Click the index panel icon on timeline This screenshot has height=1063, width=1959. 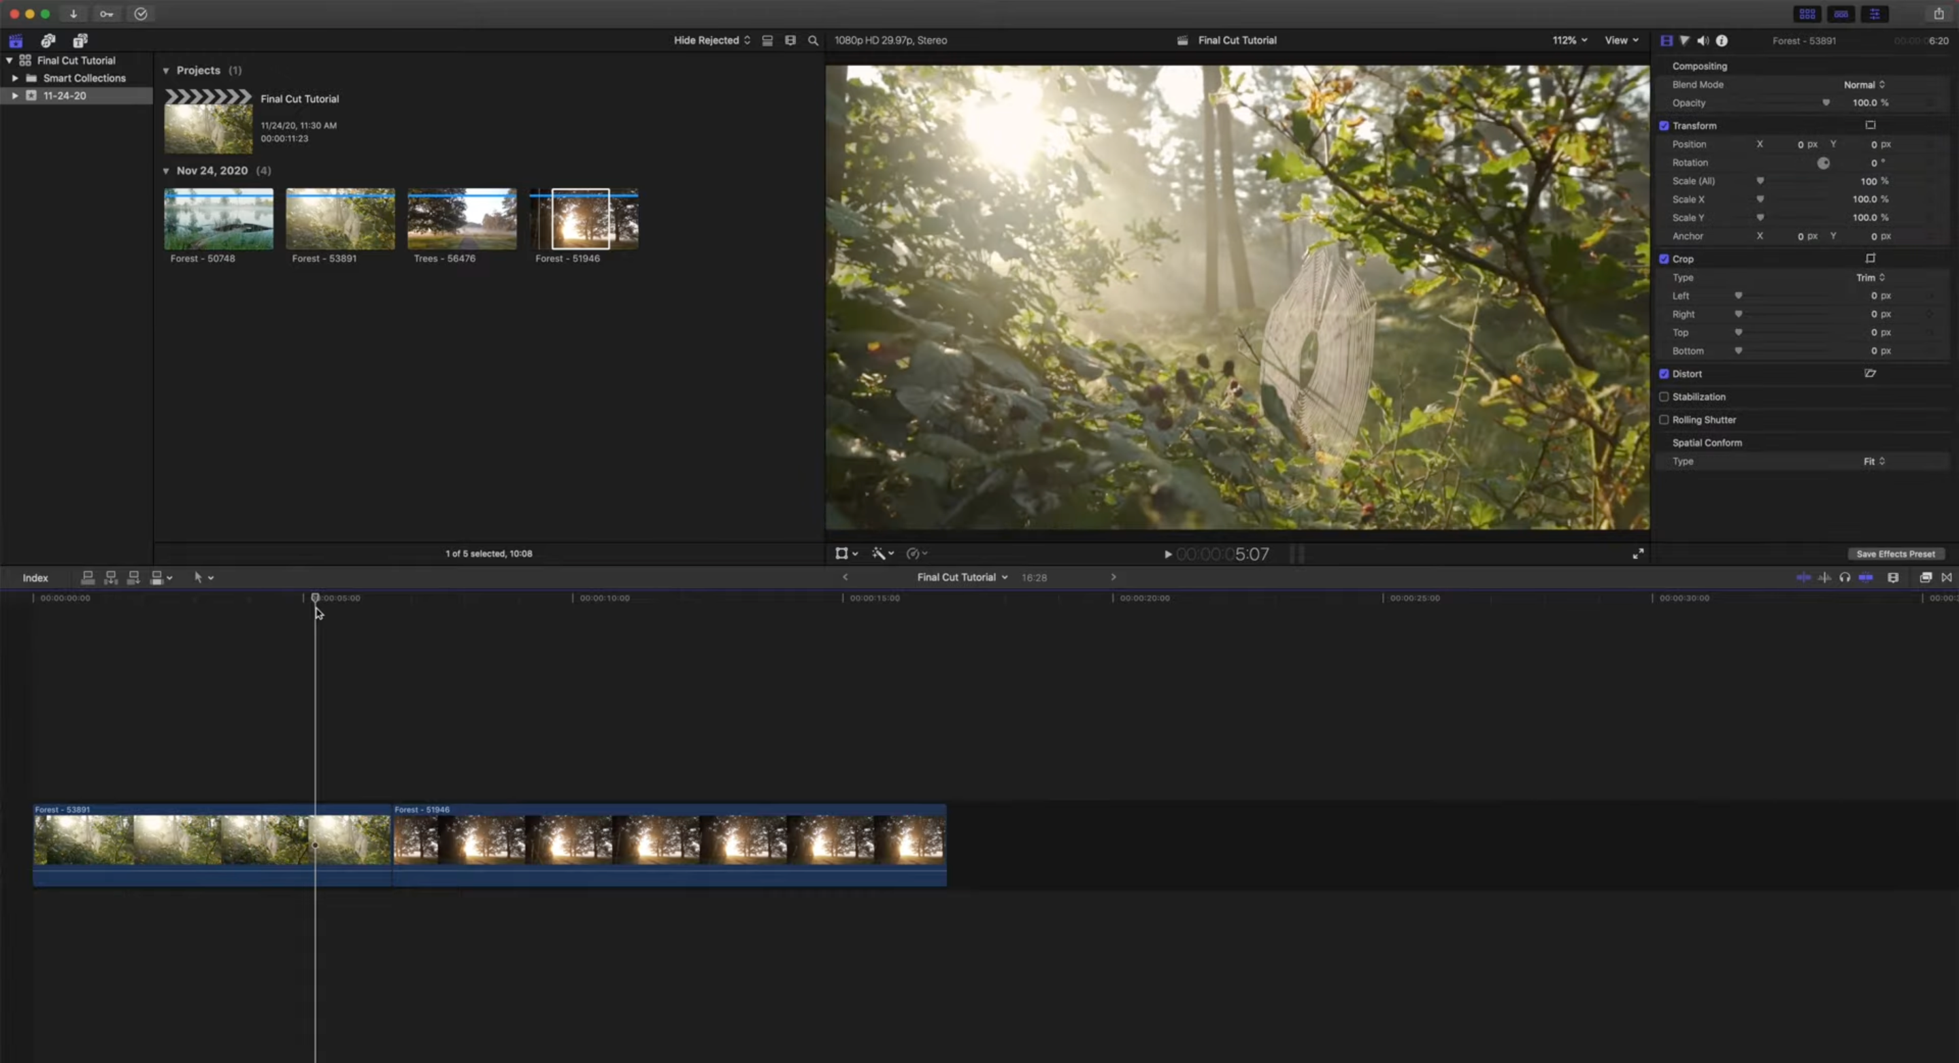[x=35, y=577]
